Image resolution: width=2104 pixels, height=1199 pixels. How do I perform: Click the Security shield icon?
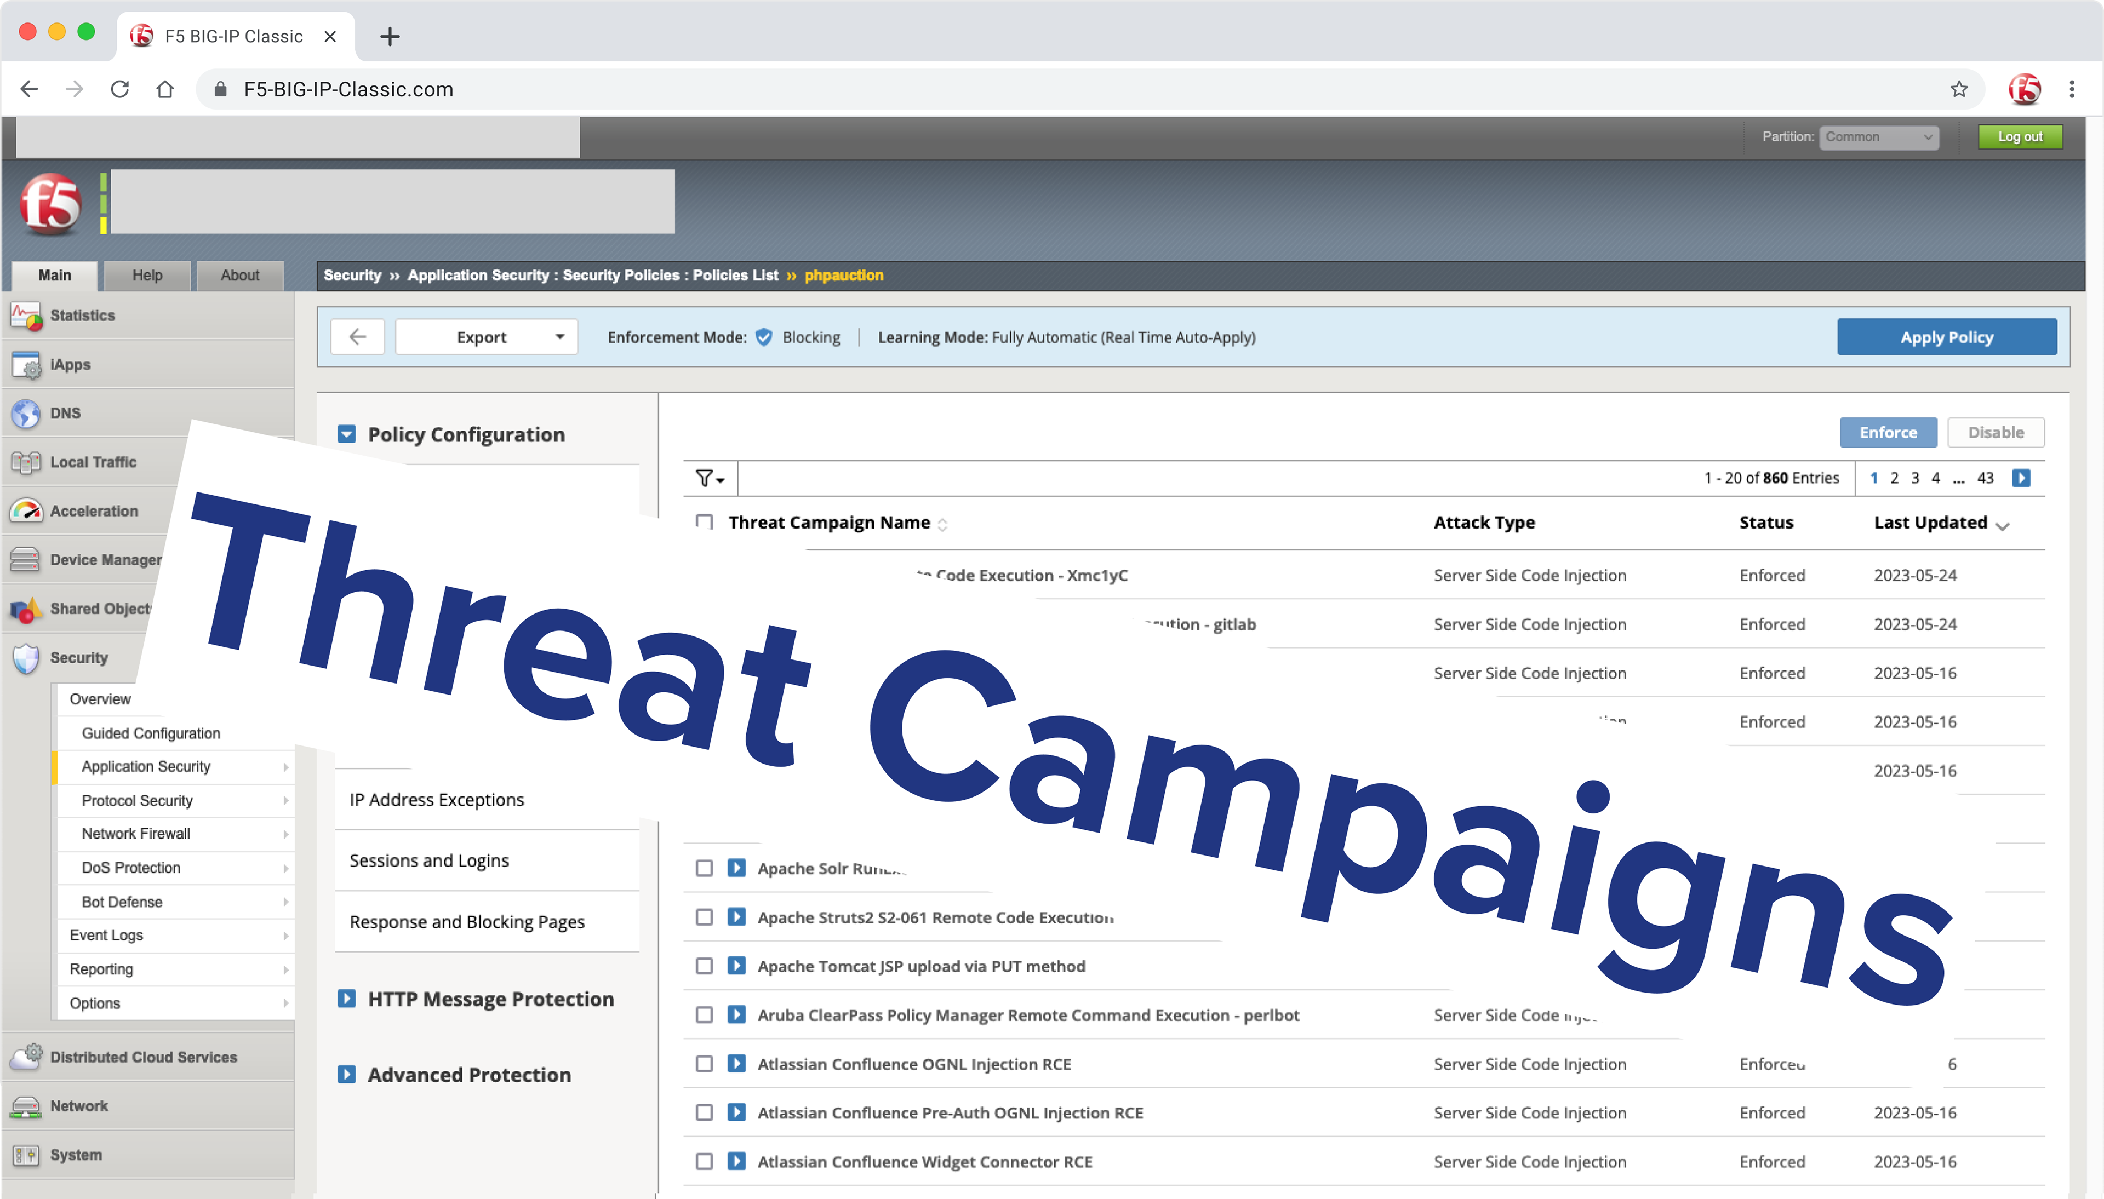[26, 658]
